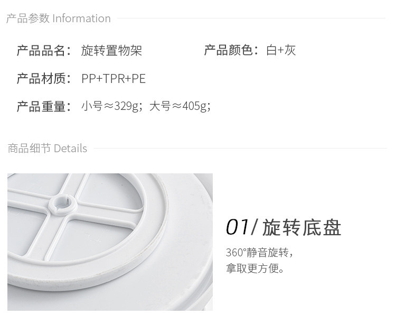Click the 产品参数 Information section header
Image resolution: width=396 pixels, height=315 pixels.
coord(59,18)
